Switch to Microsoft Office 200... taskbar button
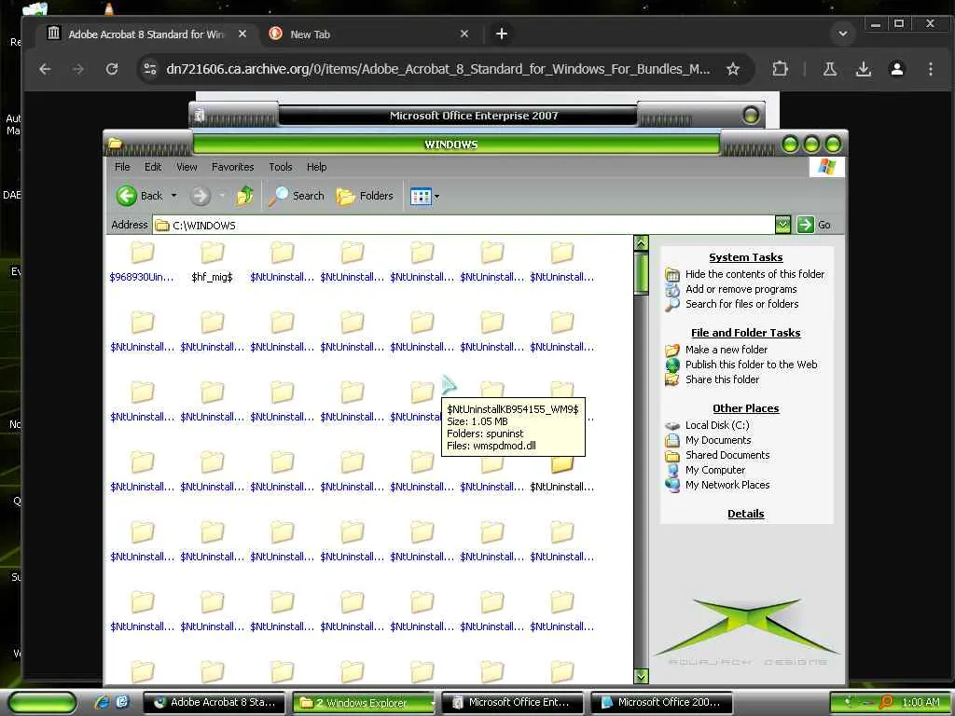The height and width of the screenshot is (716, 955). tap(661, 702)
